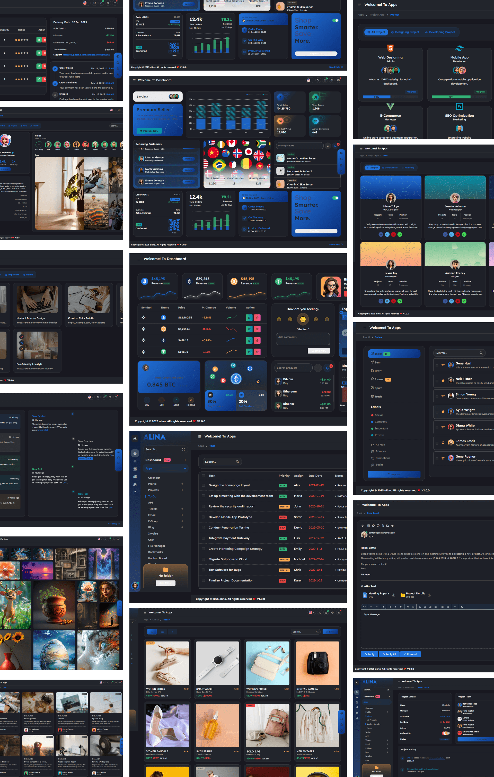Expand Profile submenu in To-Do page sidebar
Image resolution: width=494 pixels, height=777 pixels.
coord(182,484)
